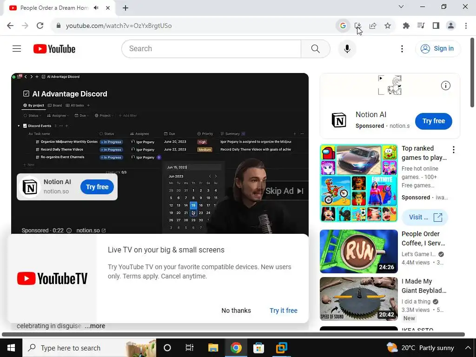Click the ad info icon beside Sponsored 0:22
The width and height of the screenshot is (476, 357).
point(69,231)
